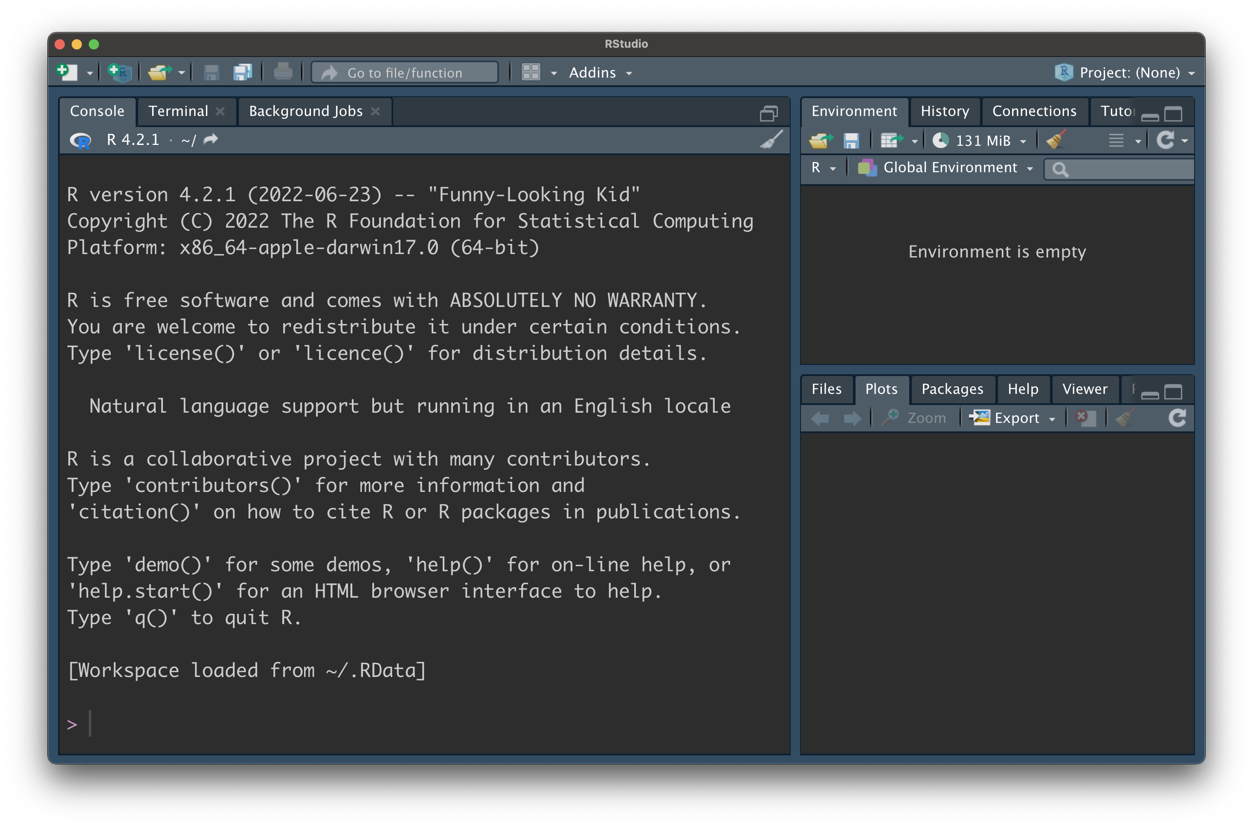Click the workspace panes grid icon

(x=531, y=72)
